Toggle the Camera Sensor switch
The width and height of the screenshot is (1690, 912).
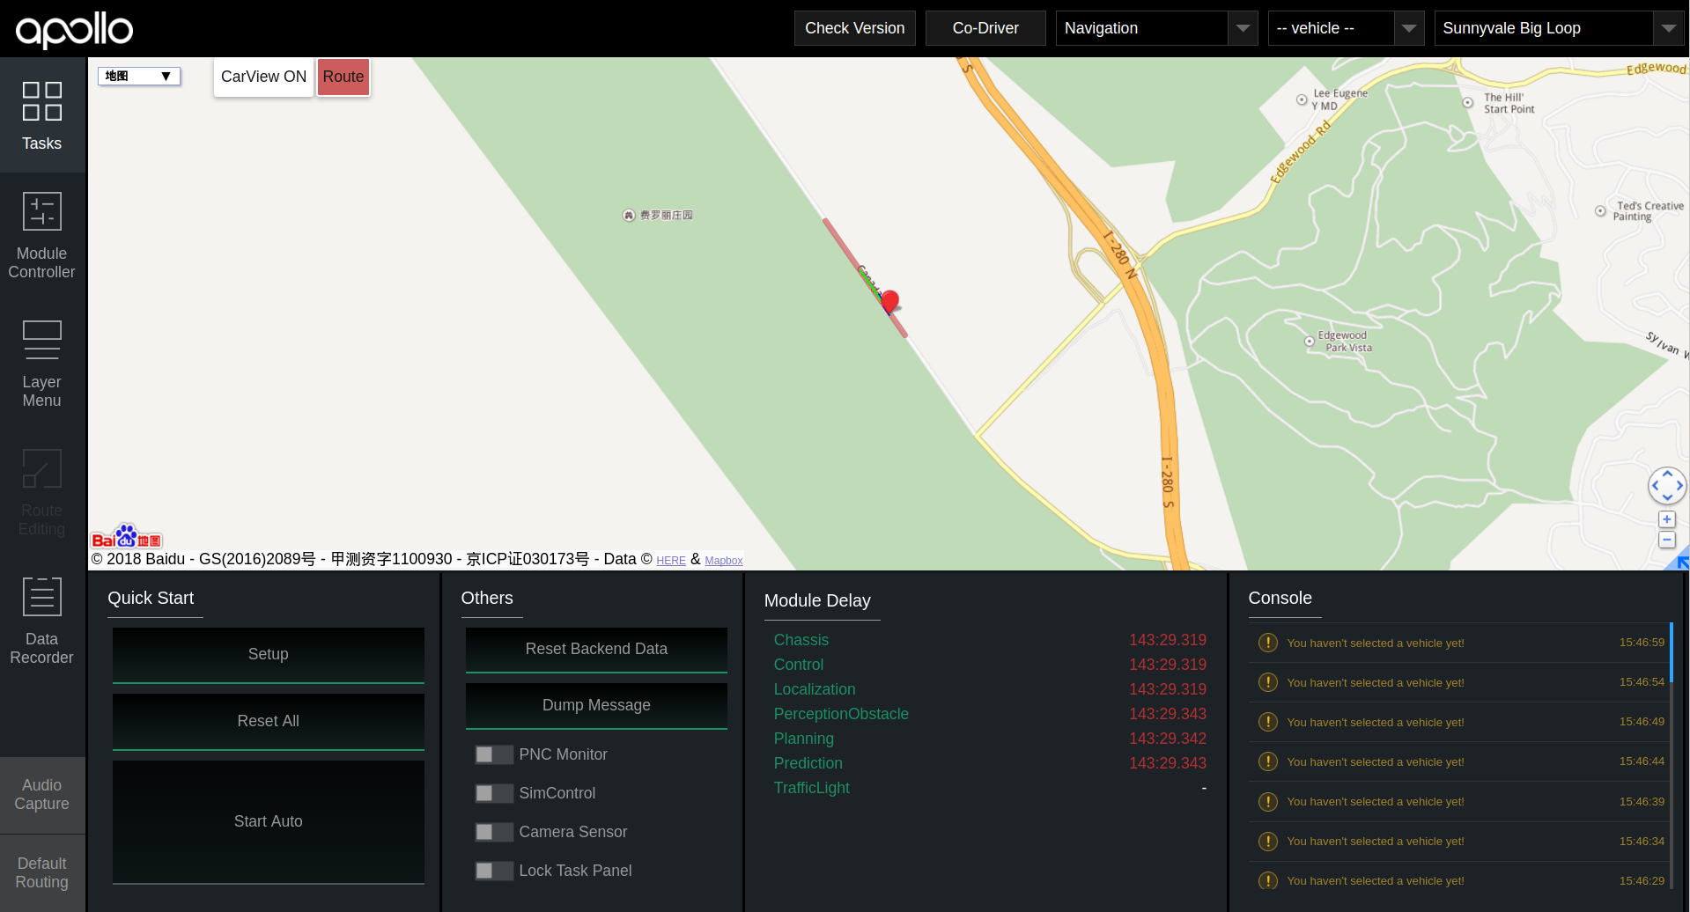tap(494, 832)
